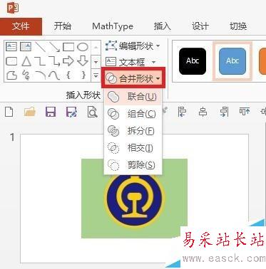Choose the oval shape
Image resolution: width=266 pixels, height=269 pixels.
pyautogui.click(x=83, y=47)
